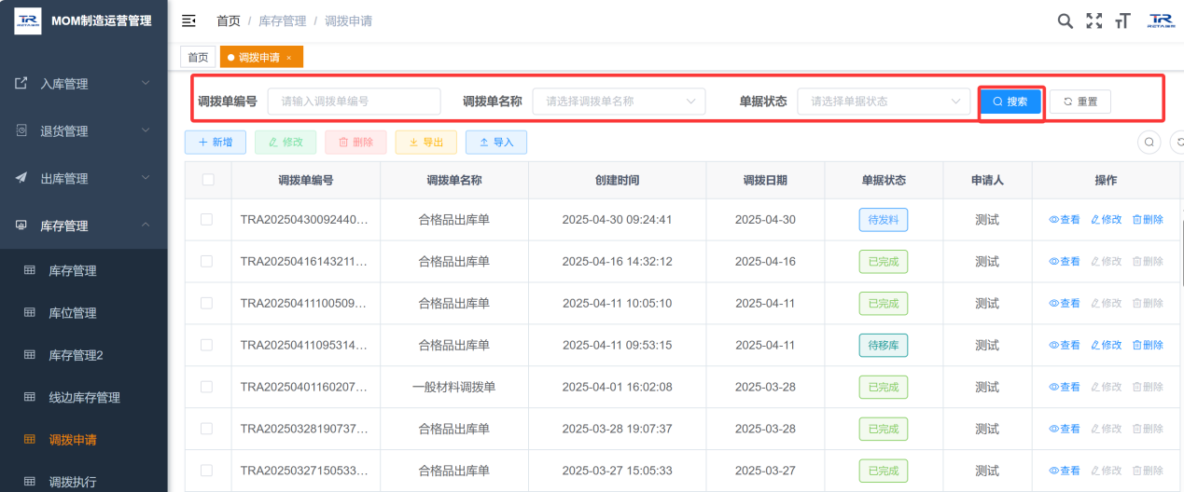The height and width of the screenshot is (492, 1184).
Task: Tick the checkbox for TRA20250411095314
Action: click(x=206, y=345)
